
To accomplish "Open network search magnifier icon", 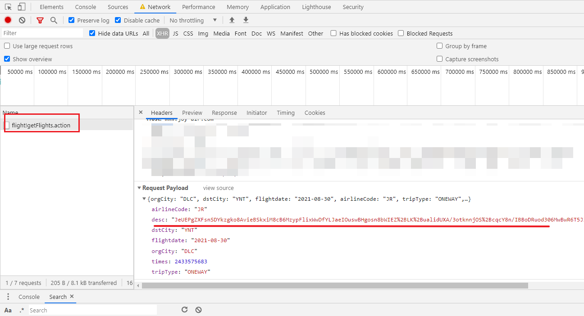I will click(x=54, y=20).
